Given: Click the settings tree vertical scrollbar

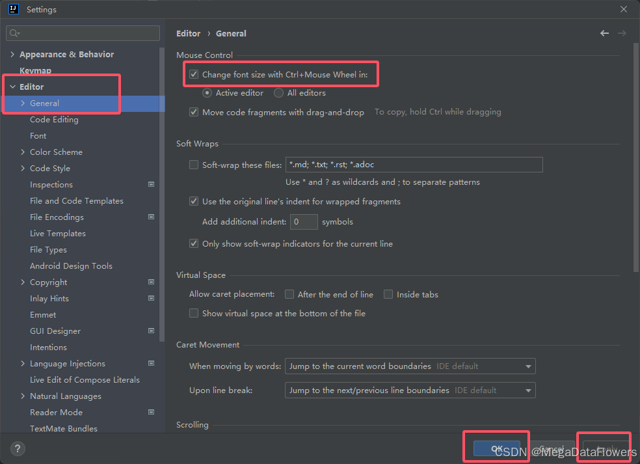Looking at the screenshot, I should point(162,194).
